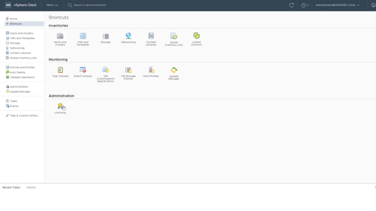This screenshot has width=376, height=211.
Task: Open Storage shortcut icon in Inventories
Action: [106, 36]
